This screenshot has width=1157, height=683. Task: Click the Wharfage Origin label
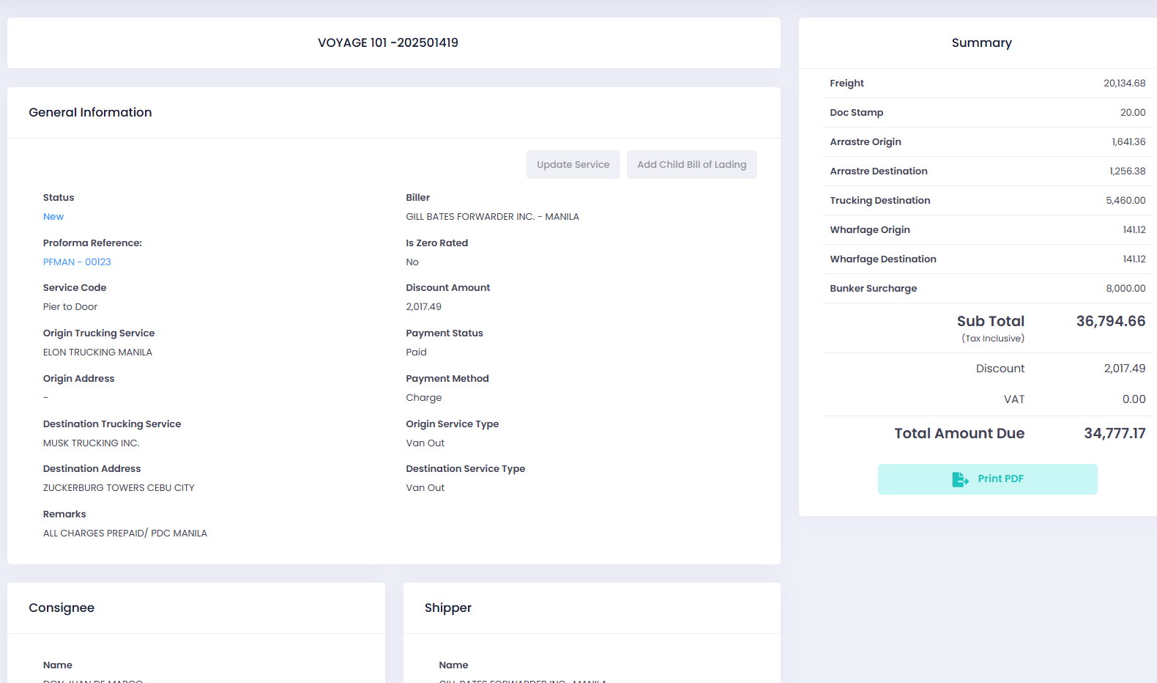[870, 230]
